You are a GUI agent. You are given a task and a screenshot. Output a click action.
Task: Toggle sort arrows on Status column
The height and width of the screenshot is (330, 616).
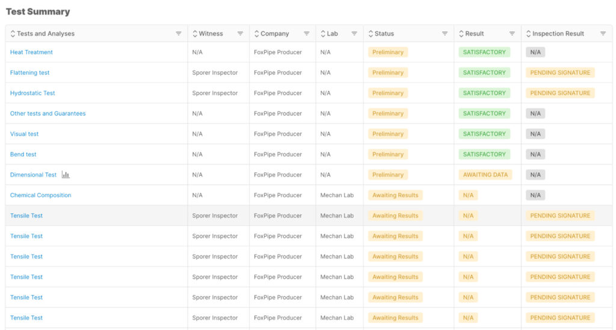(x=371, y=34)
